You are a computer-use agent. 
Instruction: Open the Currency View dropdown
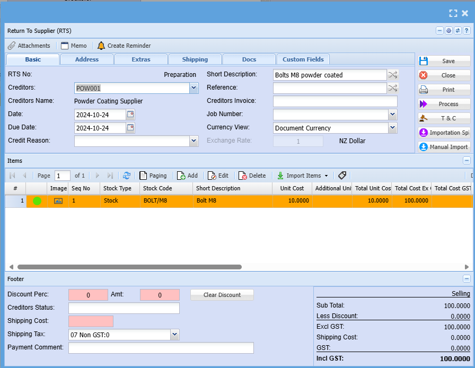(x=392, y=128)
